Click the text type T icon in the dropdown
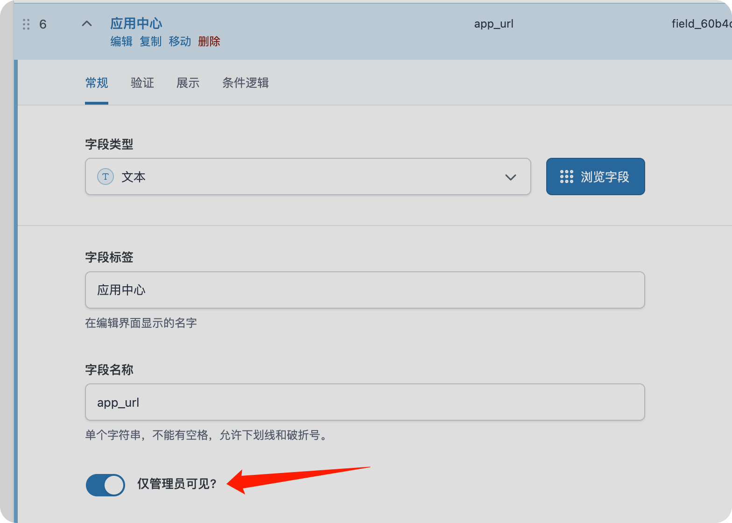The width and height of the screenshot is (732, 523). 106,177
